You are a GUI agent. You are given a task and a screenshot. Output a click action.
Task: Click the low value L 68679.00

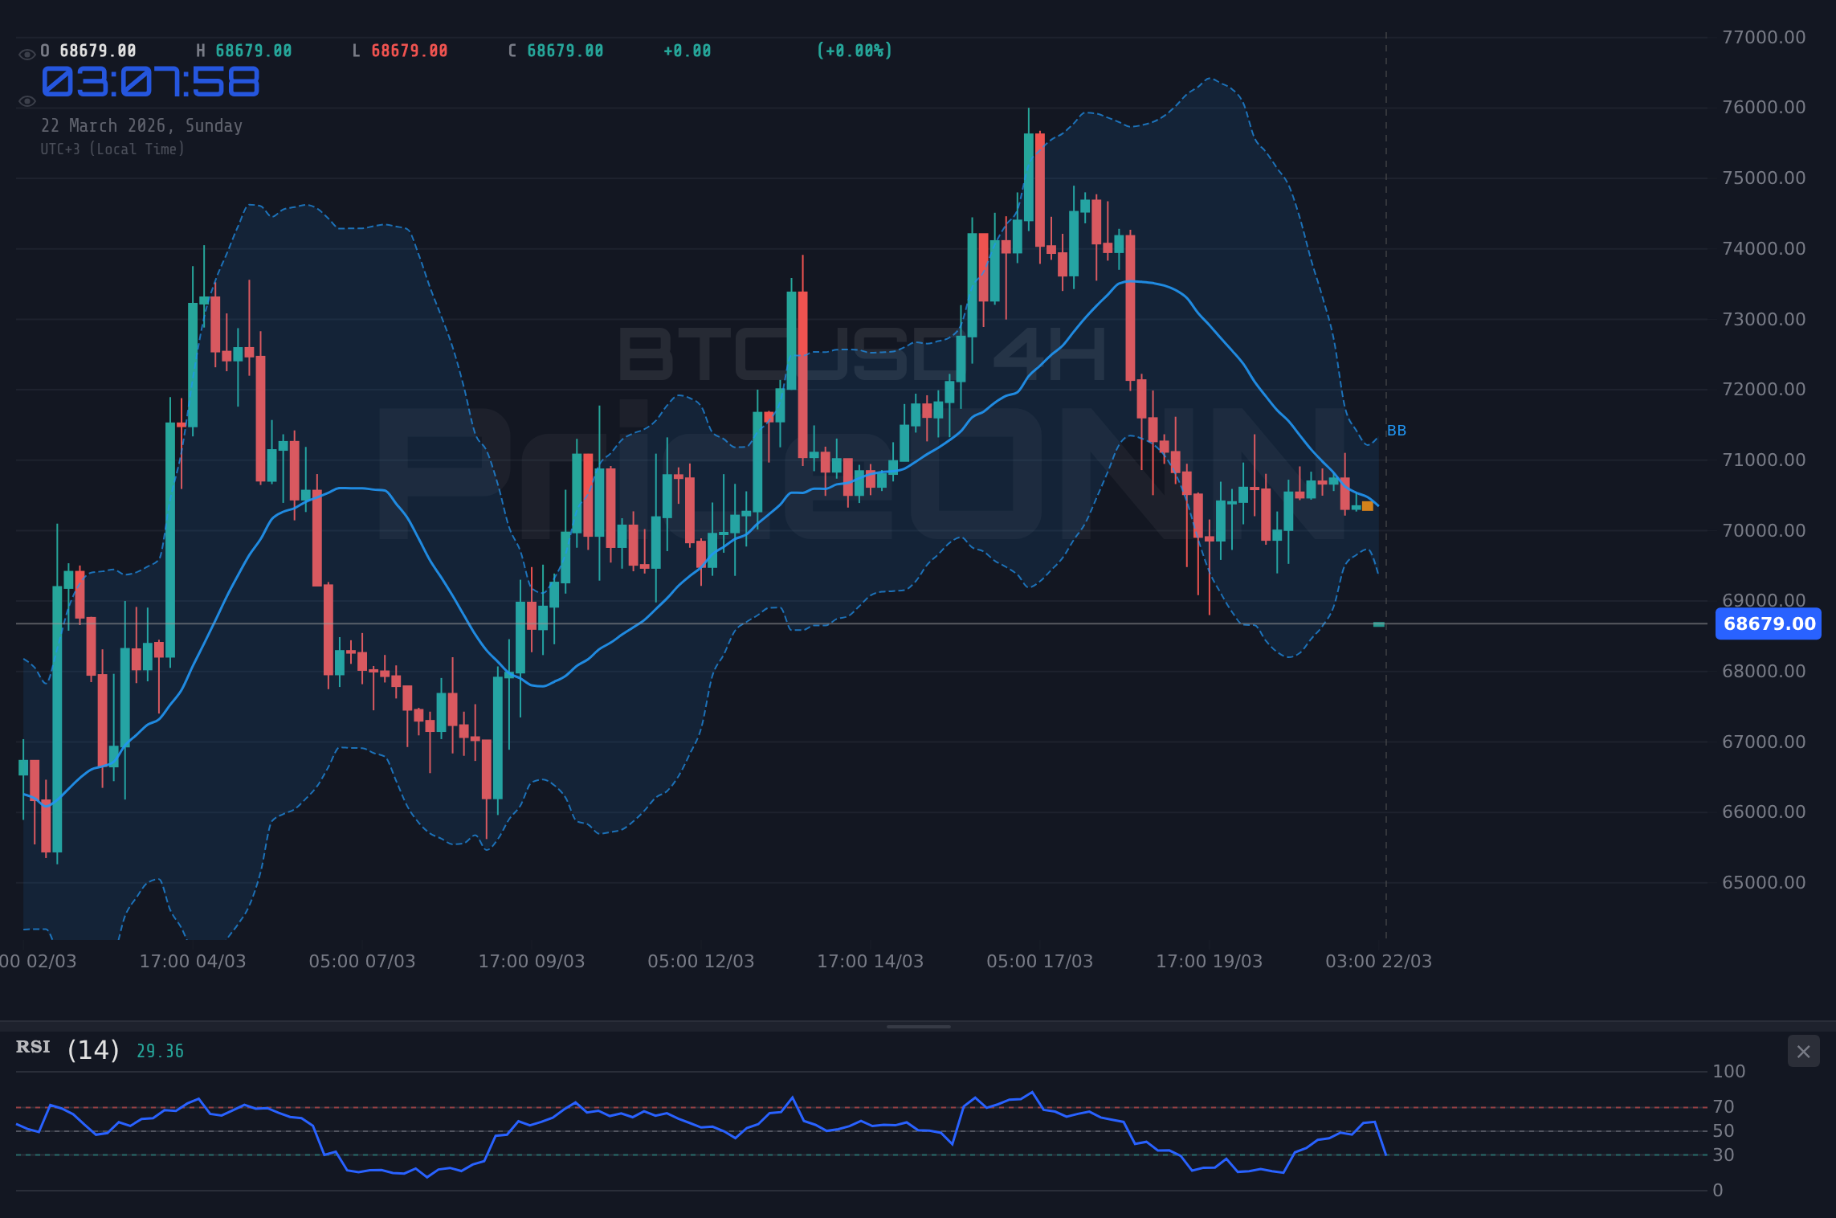tap(400, 50)
